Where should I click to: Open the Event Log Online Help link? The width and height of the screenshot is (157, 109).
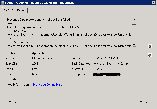tap(48, 85)
